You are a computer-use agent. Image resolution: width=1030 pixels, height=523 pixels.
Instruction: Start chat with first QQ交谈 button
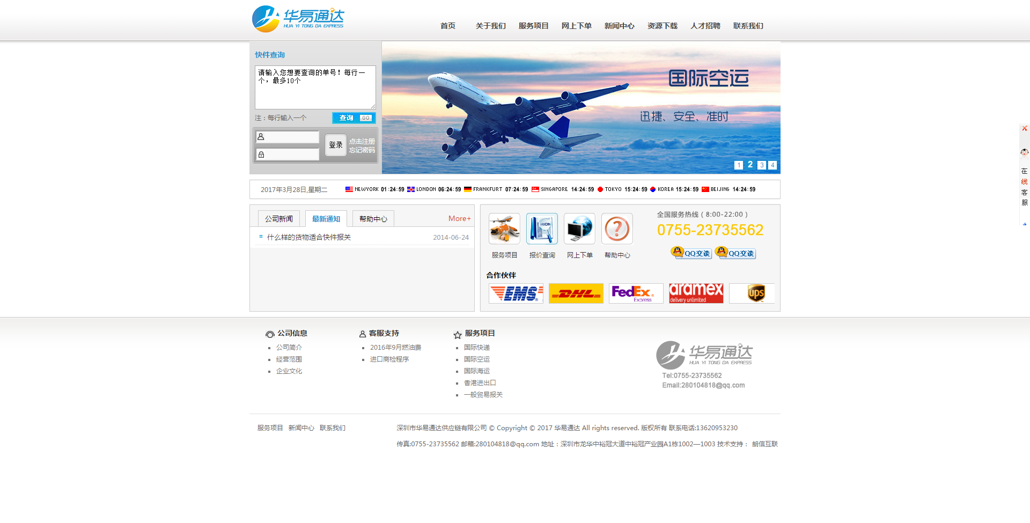tap(691, 253)
